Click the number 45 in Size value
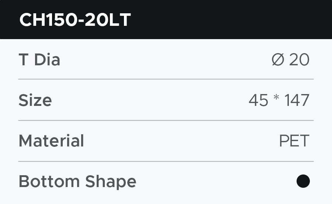This screenshot has width=332, height=204. coord(258,100)
